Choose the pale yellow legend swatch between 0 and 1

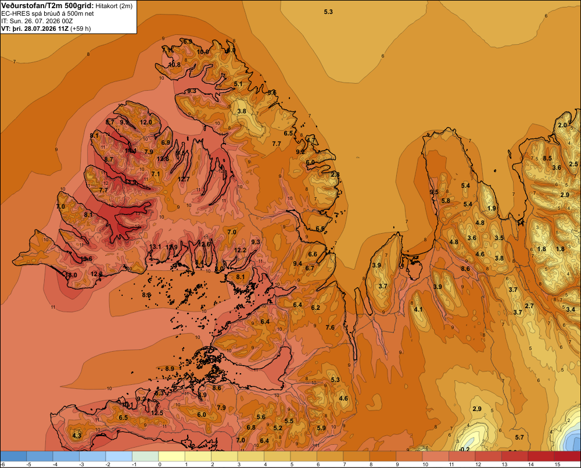(x=171, y=456)
